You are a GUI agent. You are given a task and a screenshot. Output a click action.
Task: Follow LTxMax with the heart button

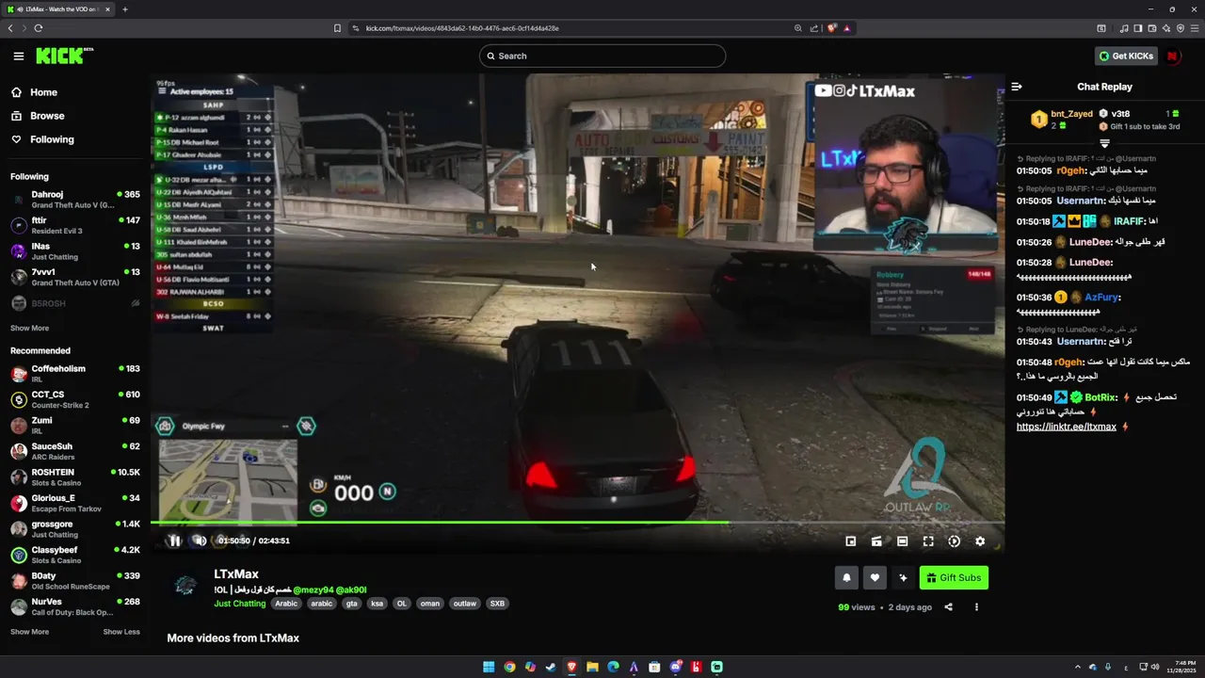click(875, 578)
